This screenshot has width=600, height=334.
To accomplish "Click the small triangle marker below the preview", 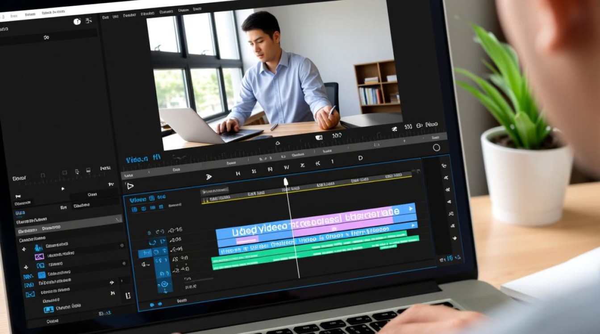I will coord(277,143).
